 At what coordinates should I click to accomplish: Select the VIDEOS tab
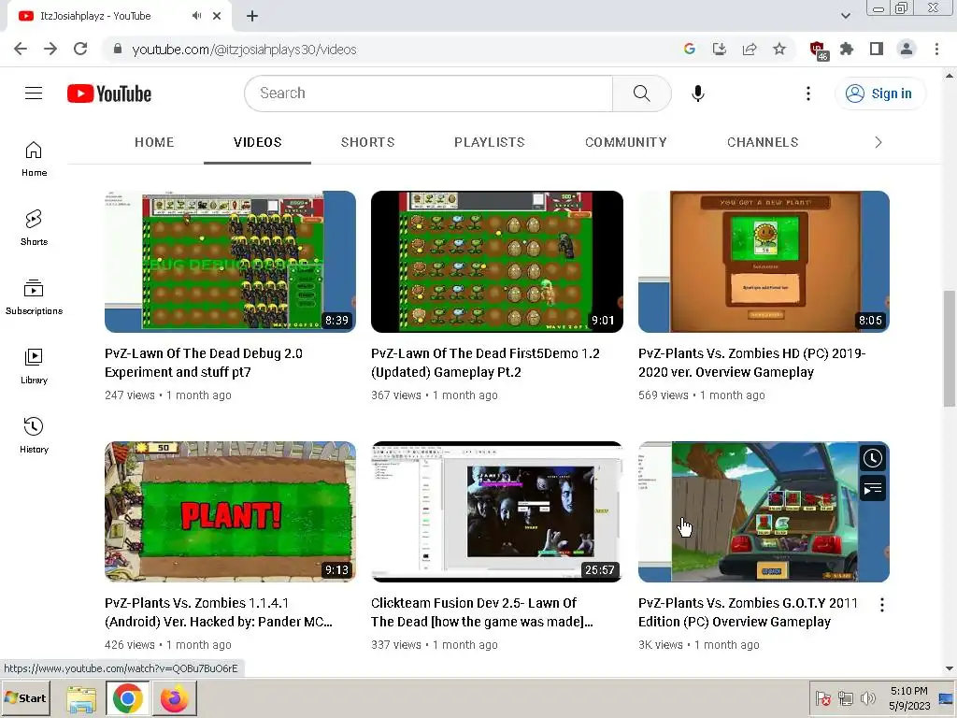tap(258, 142)
